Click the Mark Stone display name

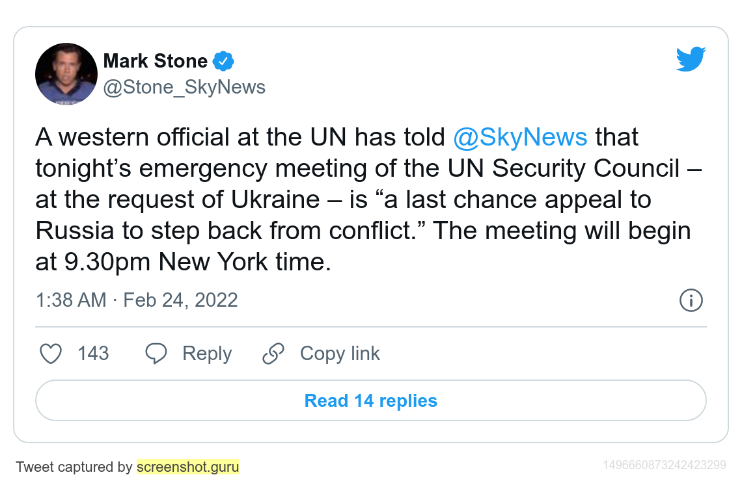[x=155, y=61]
